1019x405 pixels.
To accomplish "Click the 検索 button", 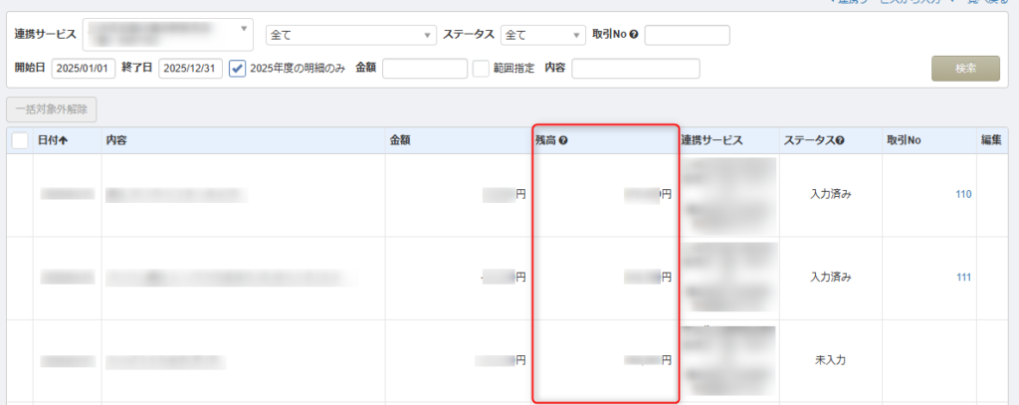I will tap(965, 68).
